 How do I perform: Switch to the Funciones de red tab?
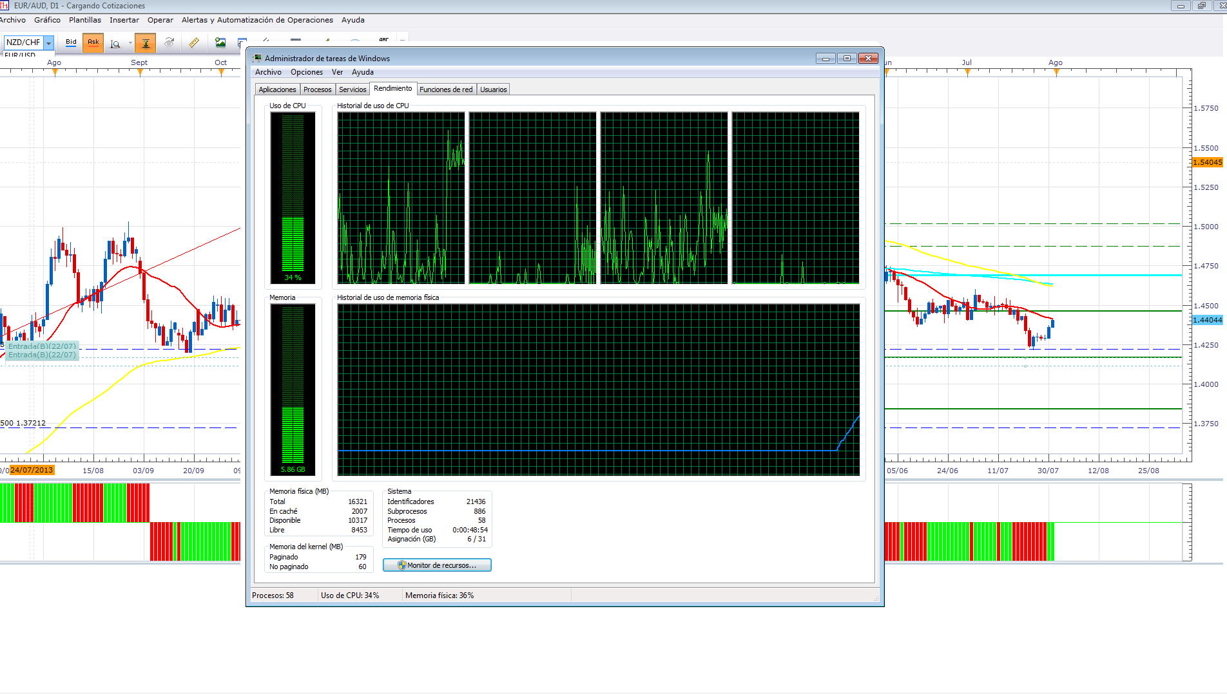[446, 89]
